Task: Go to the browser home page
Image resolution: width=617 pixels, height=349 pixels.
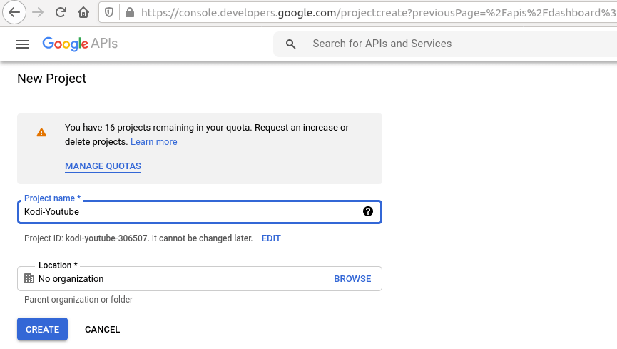Action: 83,12
